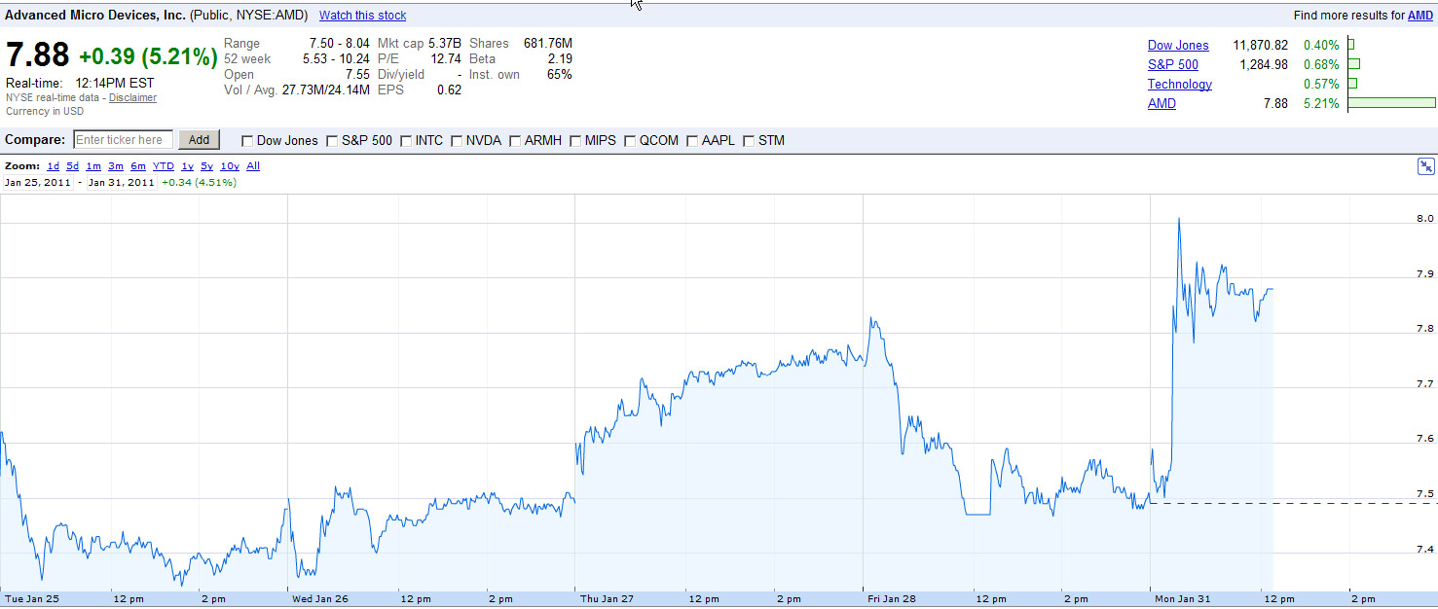Click the Wed Jan 26 date label

(320, 599)
